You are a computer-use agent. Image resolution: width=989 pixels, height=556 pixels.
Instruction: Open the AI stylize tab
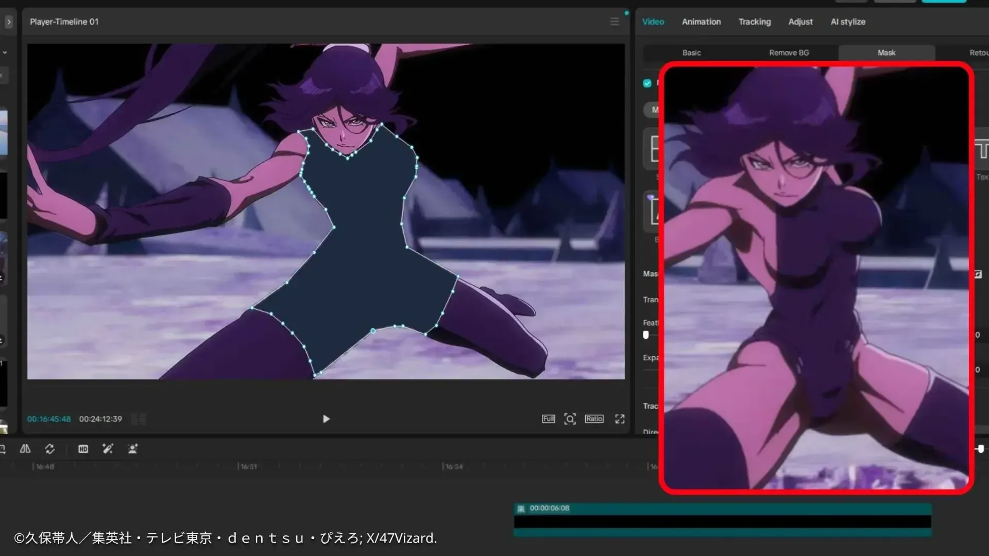point(848,22)
